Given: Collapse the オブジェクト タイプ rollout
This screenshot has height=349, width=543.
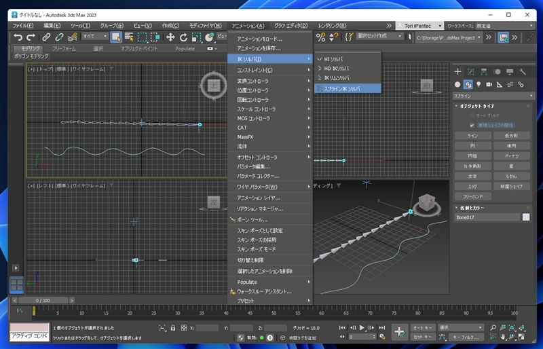Looking at the screenshot, I should click(x=477, y=106).
